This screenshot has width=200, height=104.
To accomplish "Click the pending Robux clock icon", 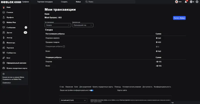I will pos(64,46).
